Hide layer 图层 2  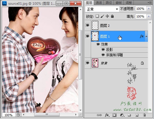tap(87, 25)
